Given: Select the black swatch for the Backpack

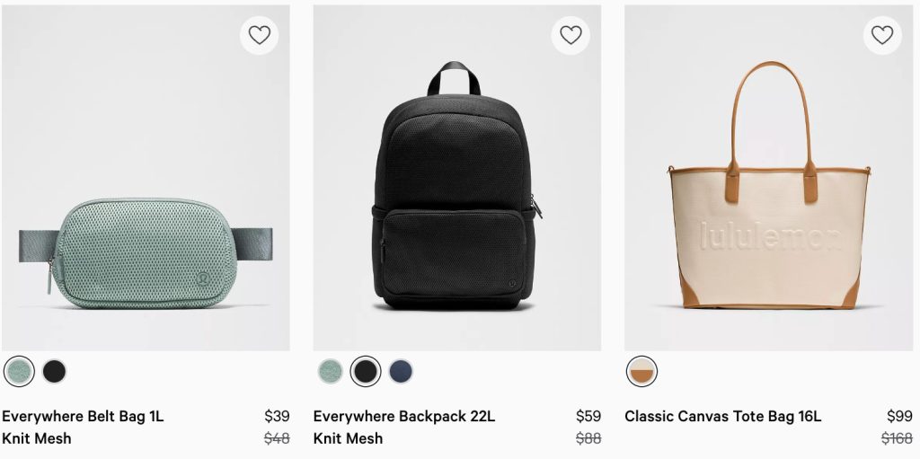Looking at the screenshot, I should pyautogui.click(x=366, y=371).
